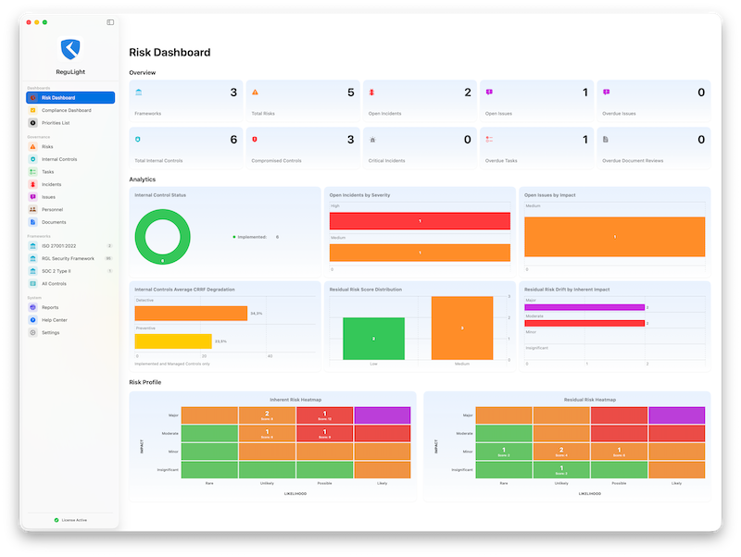The image size is (741, 557).
Task: Open the Help Center
Action: coord(54,319)
